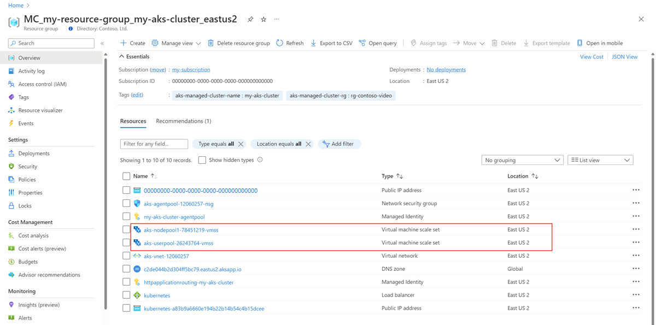
Task: Click the Refresh toolbar icon
Action: [x=280, y=43]
